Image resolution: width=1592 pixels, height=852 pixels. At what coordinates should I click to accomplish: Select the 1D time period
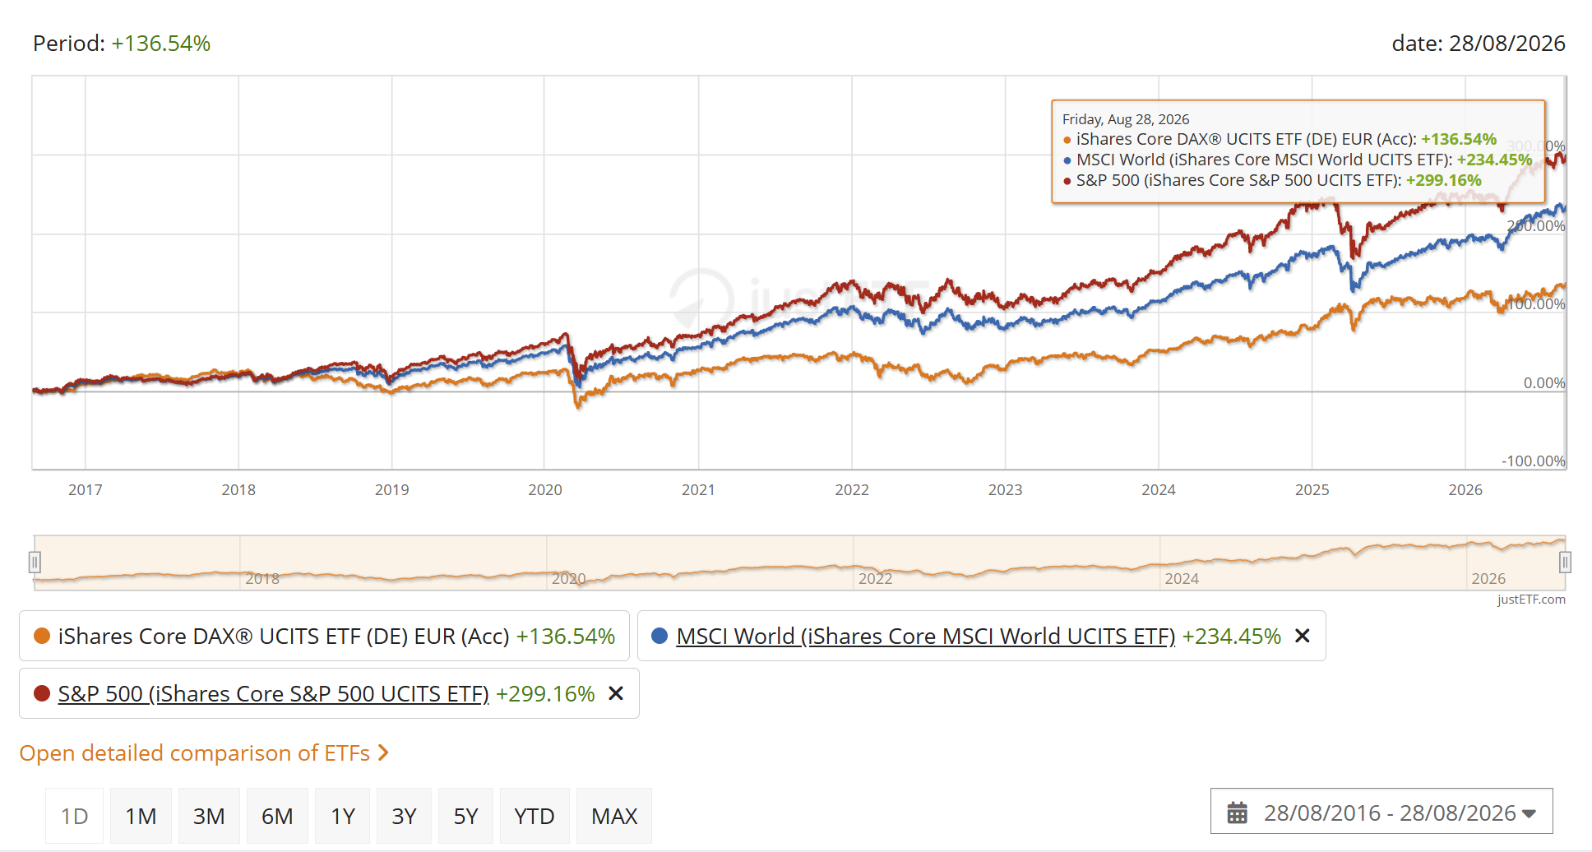tap(74, 816)
